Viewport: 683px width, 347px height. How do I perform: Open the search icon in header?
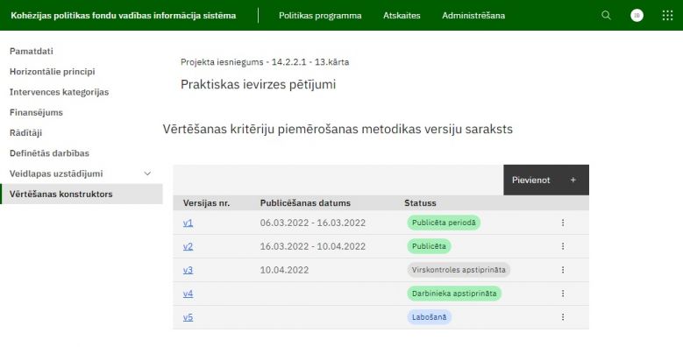pyautogui.click(x=606, y=15)
